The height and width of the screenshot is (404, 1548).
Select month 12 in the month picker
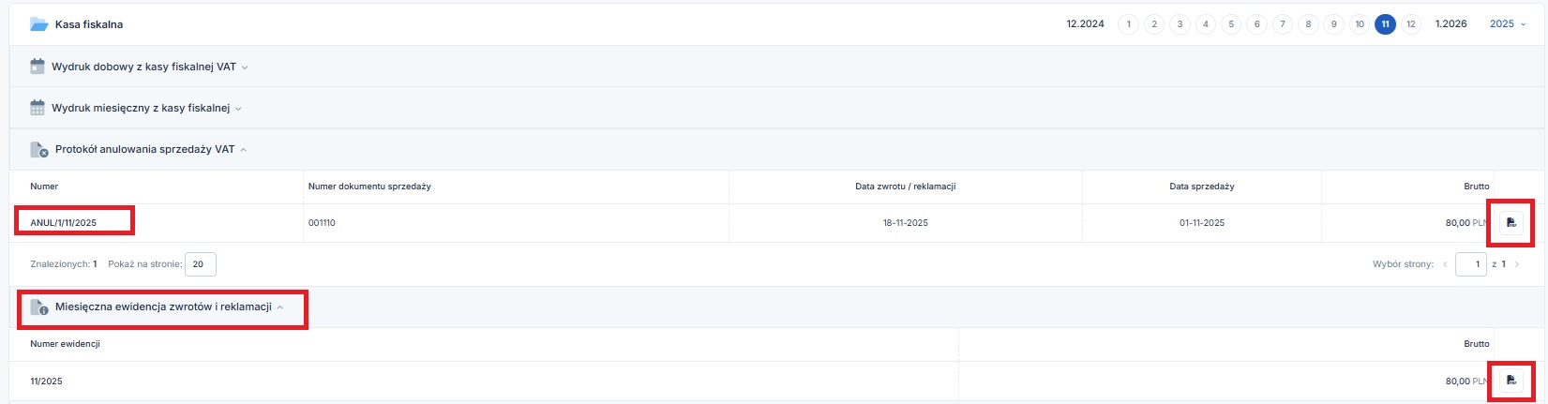[x=1410, y=24]
